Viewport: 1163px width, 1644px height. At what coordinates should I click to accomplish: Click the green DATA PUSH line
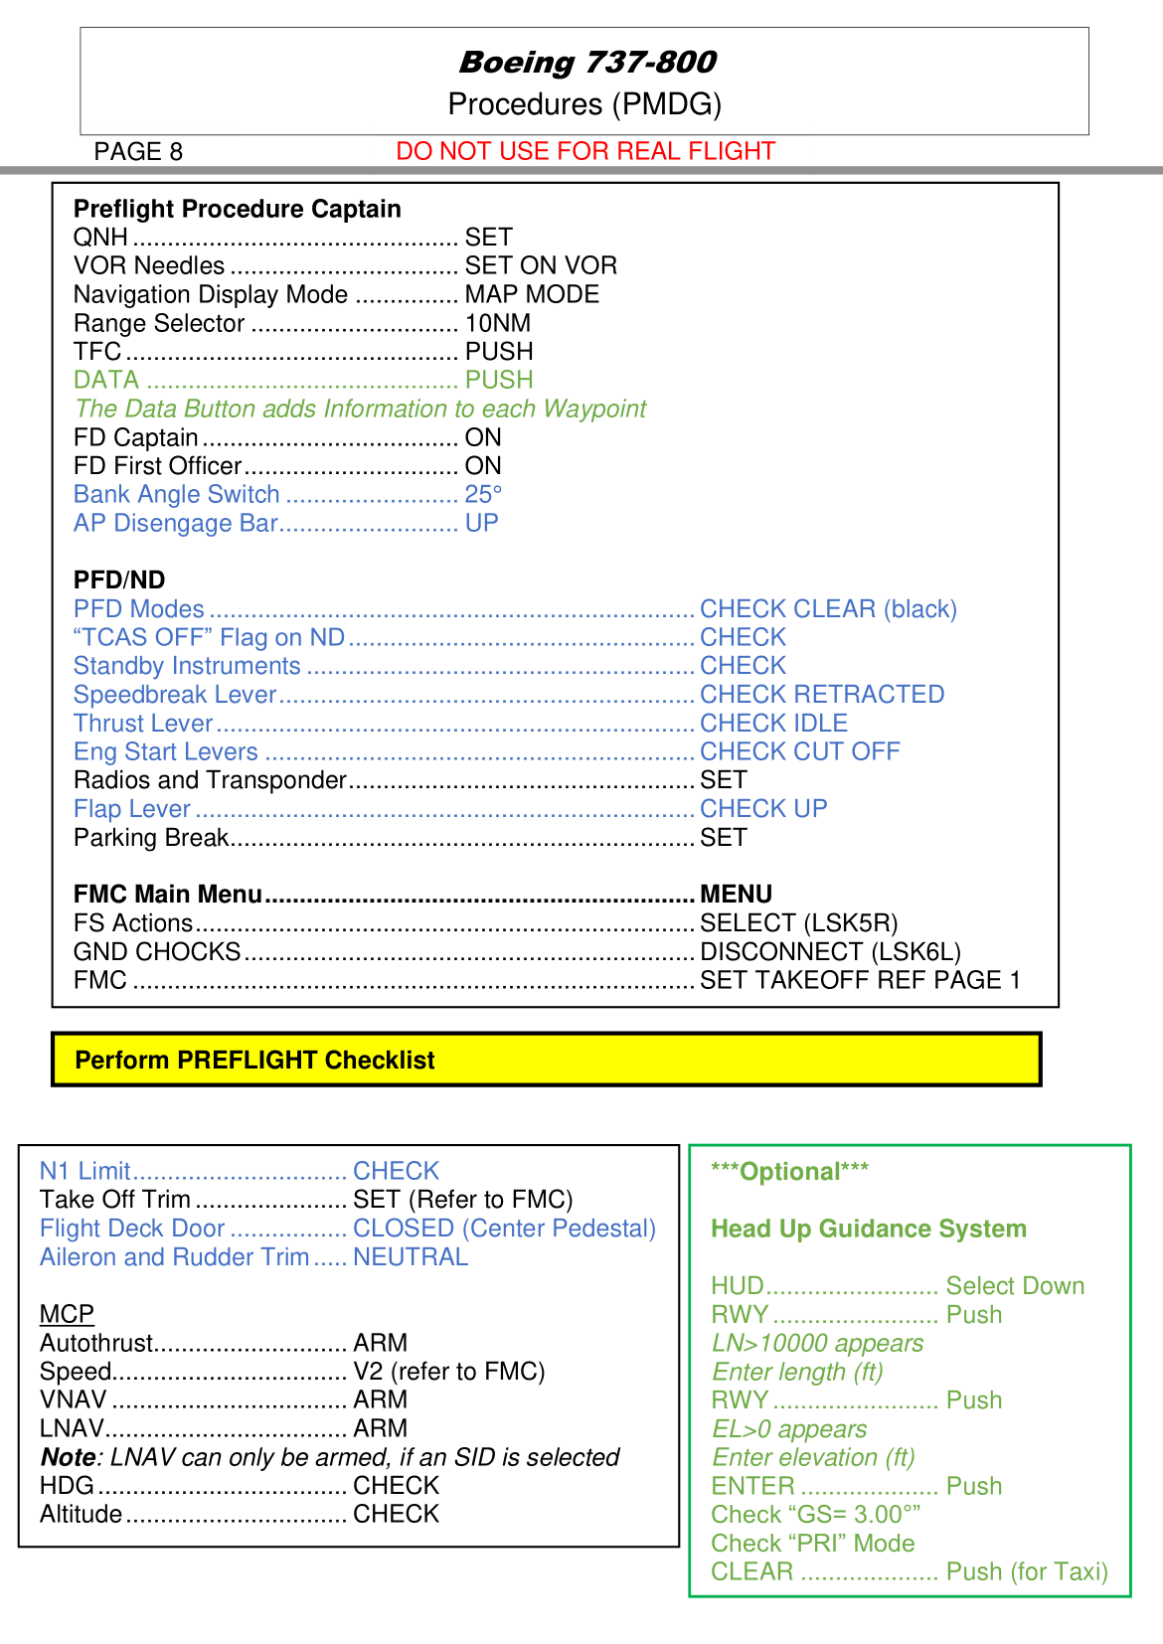[303, 380]
